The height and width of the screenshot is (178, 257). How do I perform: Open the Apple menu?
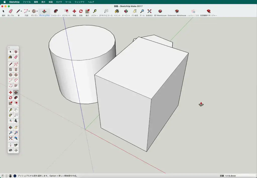point(5,2)
